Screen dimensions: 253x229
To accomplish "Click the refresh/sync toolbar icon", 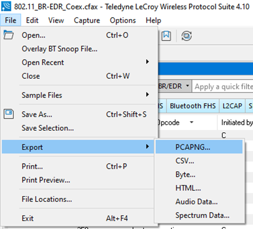I will [x=186, y=36].
